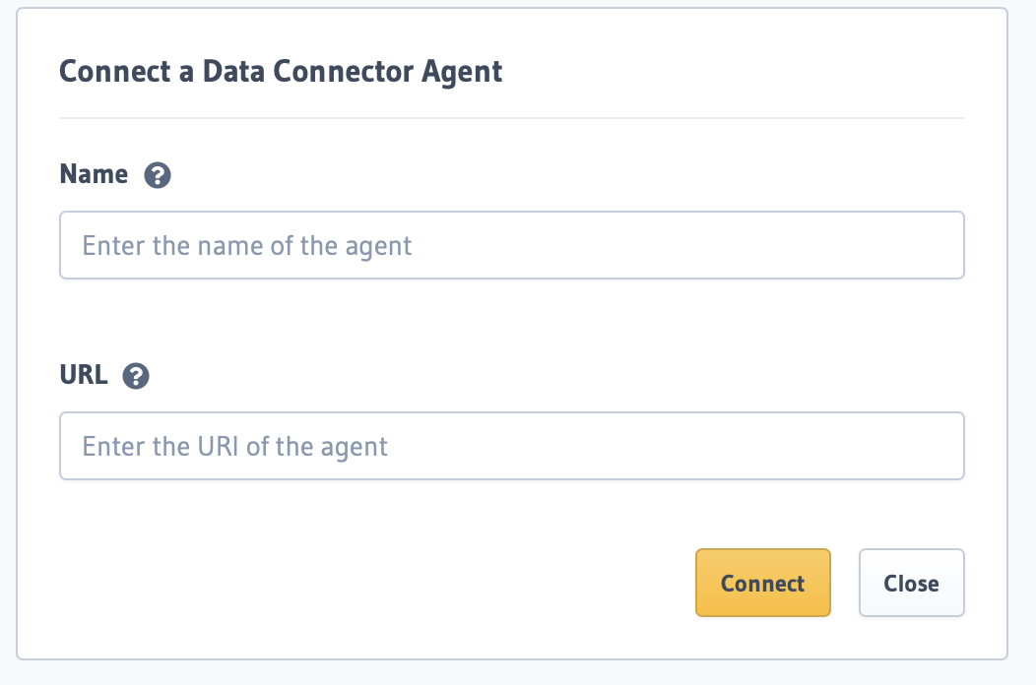Image resolution: width=1036 pixels, height=685 pixels.
Task: Click the URL field label
Action: pyautogui.click(x=84, y=375)
